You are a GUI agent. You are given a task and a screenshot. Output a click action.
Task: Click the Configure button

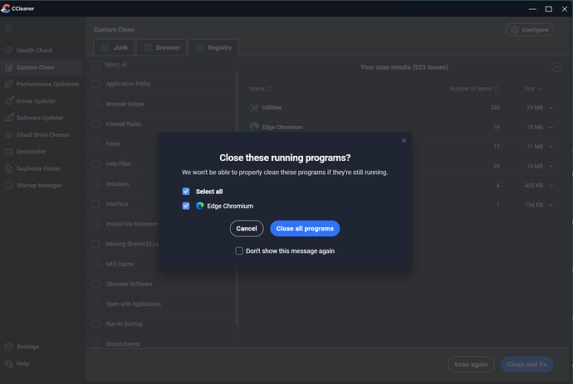530,30
